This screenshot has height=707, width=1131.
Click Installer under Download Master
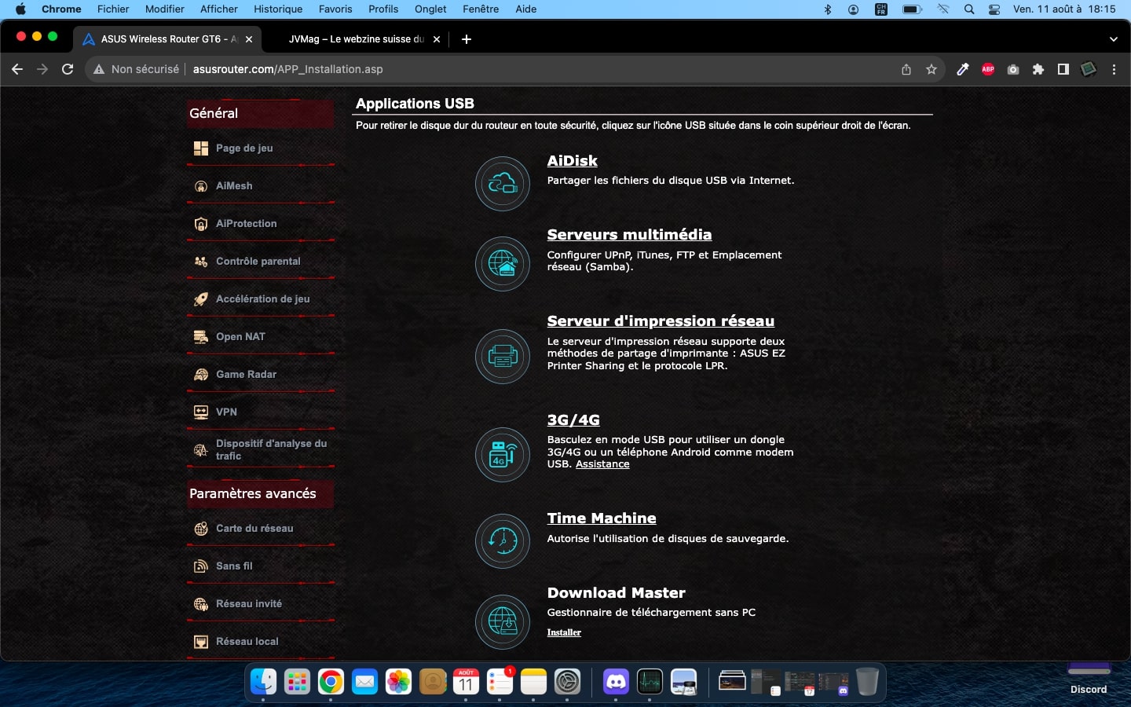tap(564, 632)
